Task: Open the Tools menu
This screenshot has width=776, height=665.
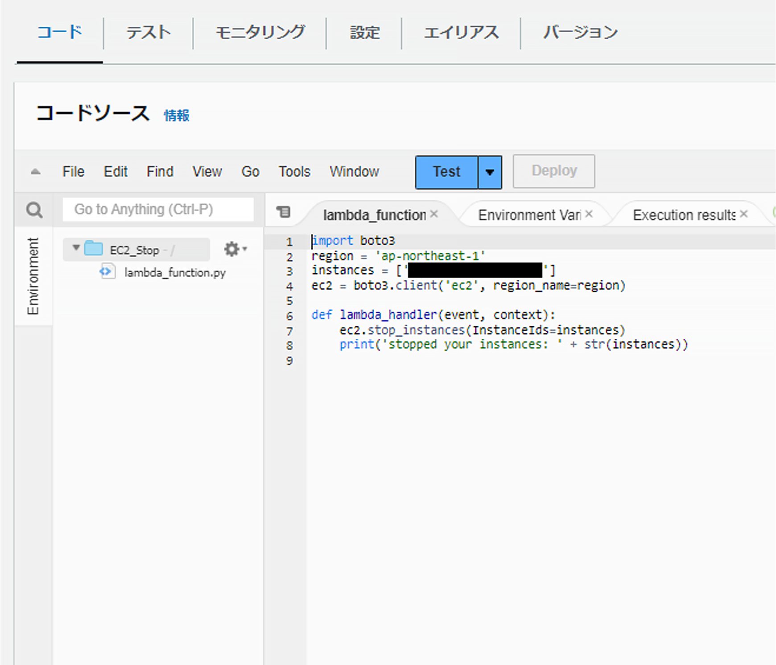Action: (x=294, y=172)
